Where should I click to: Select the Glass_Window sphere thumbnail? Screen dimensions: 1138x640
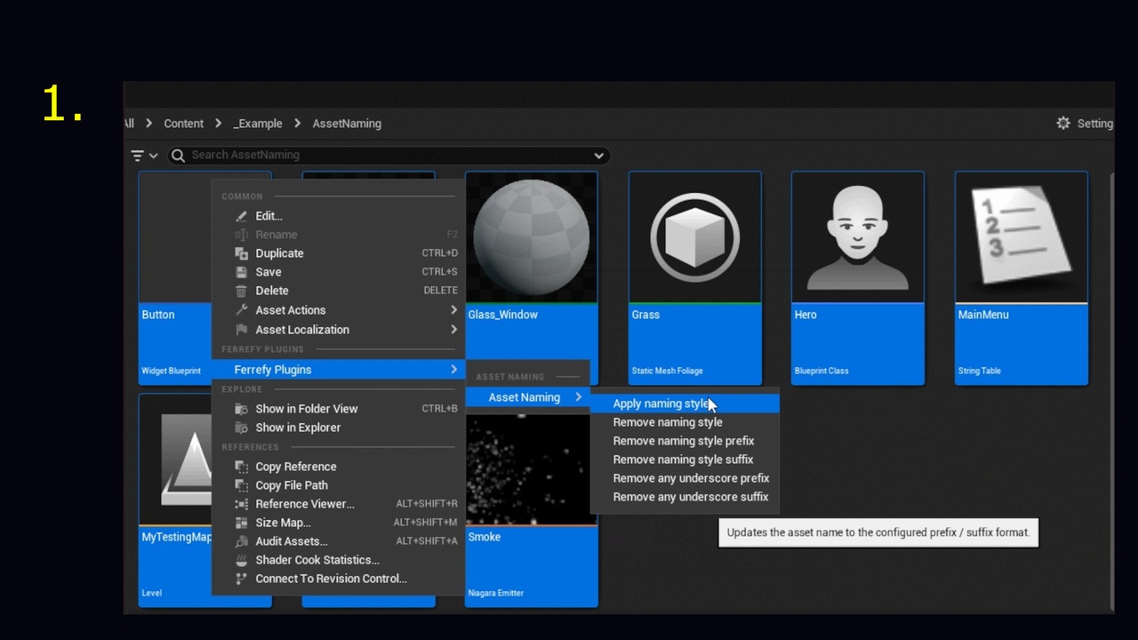click(x=532, y=237)
